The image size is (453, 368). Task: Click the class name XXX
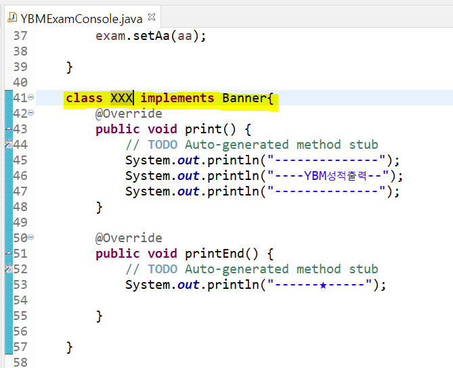pyautogui.click(x=121, y=98)
